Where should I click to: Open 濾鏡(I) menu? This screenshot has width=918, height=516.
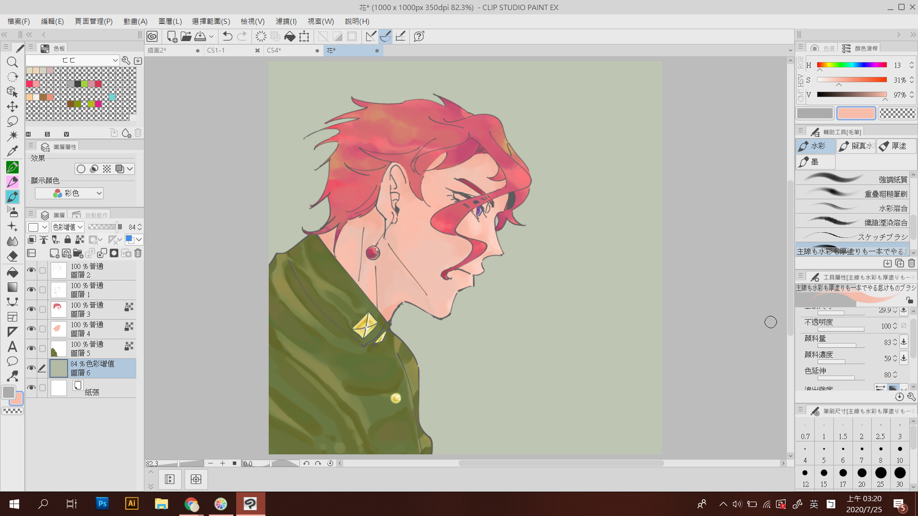(286, 21)
